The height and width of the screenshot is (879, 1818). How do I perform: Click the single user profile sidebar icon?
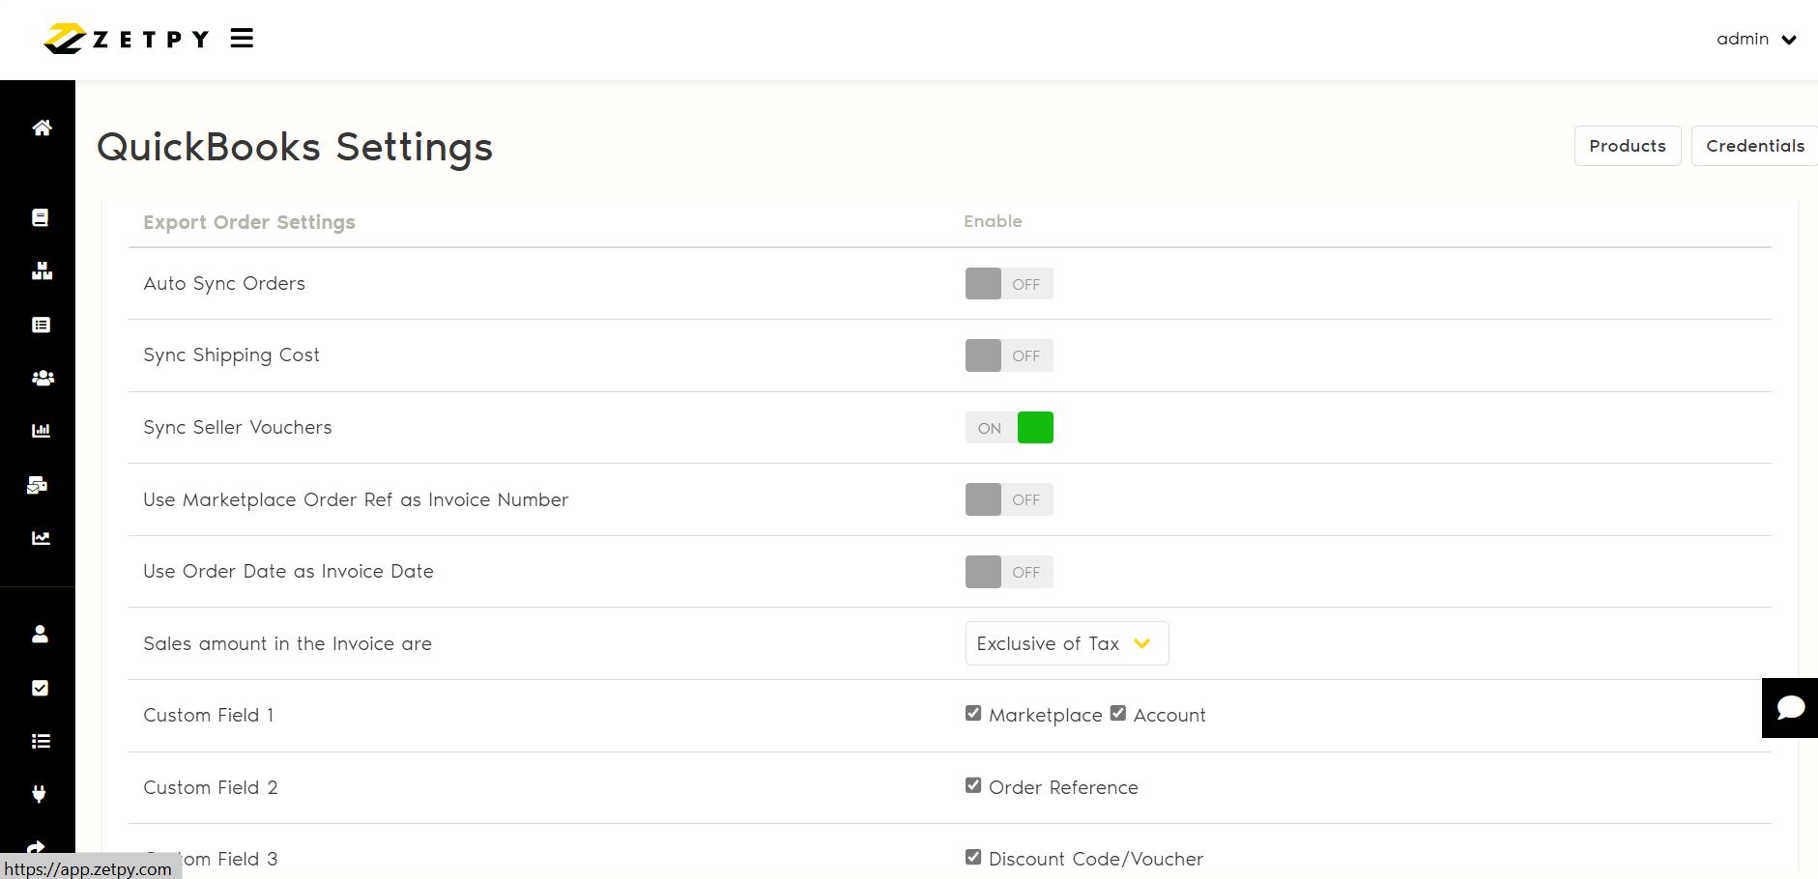pyautogui.click(x=40, y=634)
